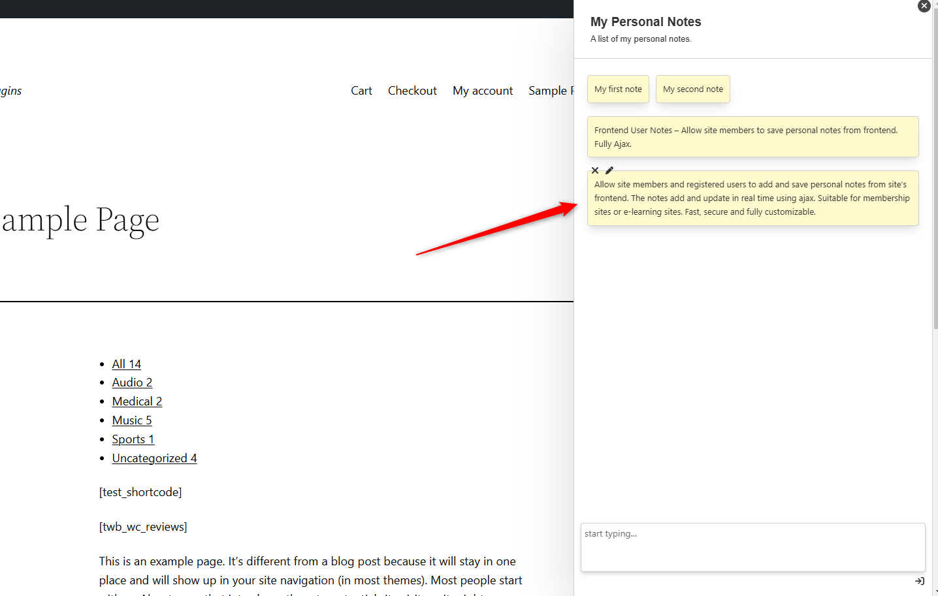Open the Cart menu item
The width and height of the screenshot is (938, 596).
click(361, 91)
